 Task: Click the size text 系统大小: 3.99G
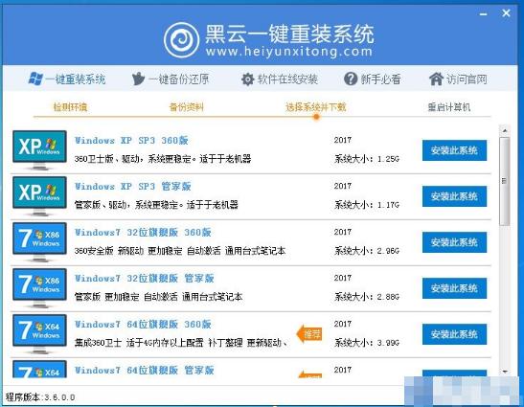click(367, 343)
